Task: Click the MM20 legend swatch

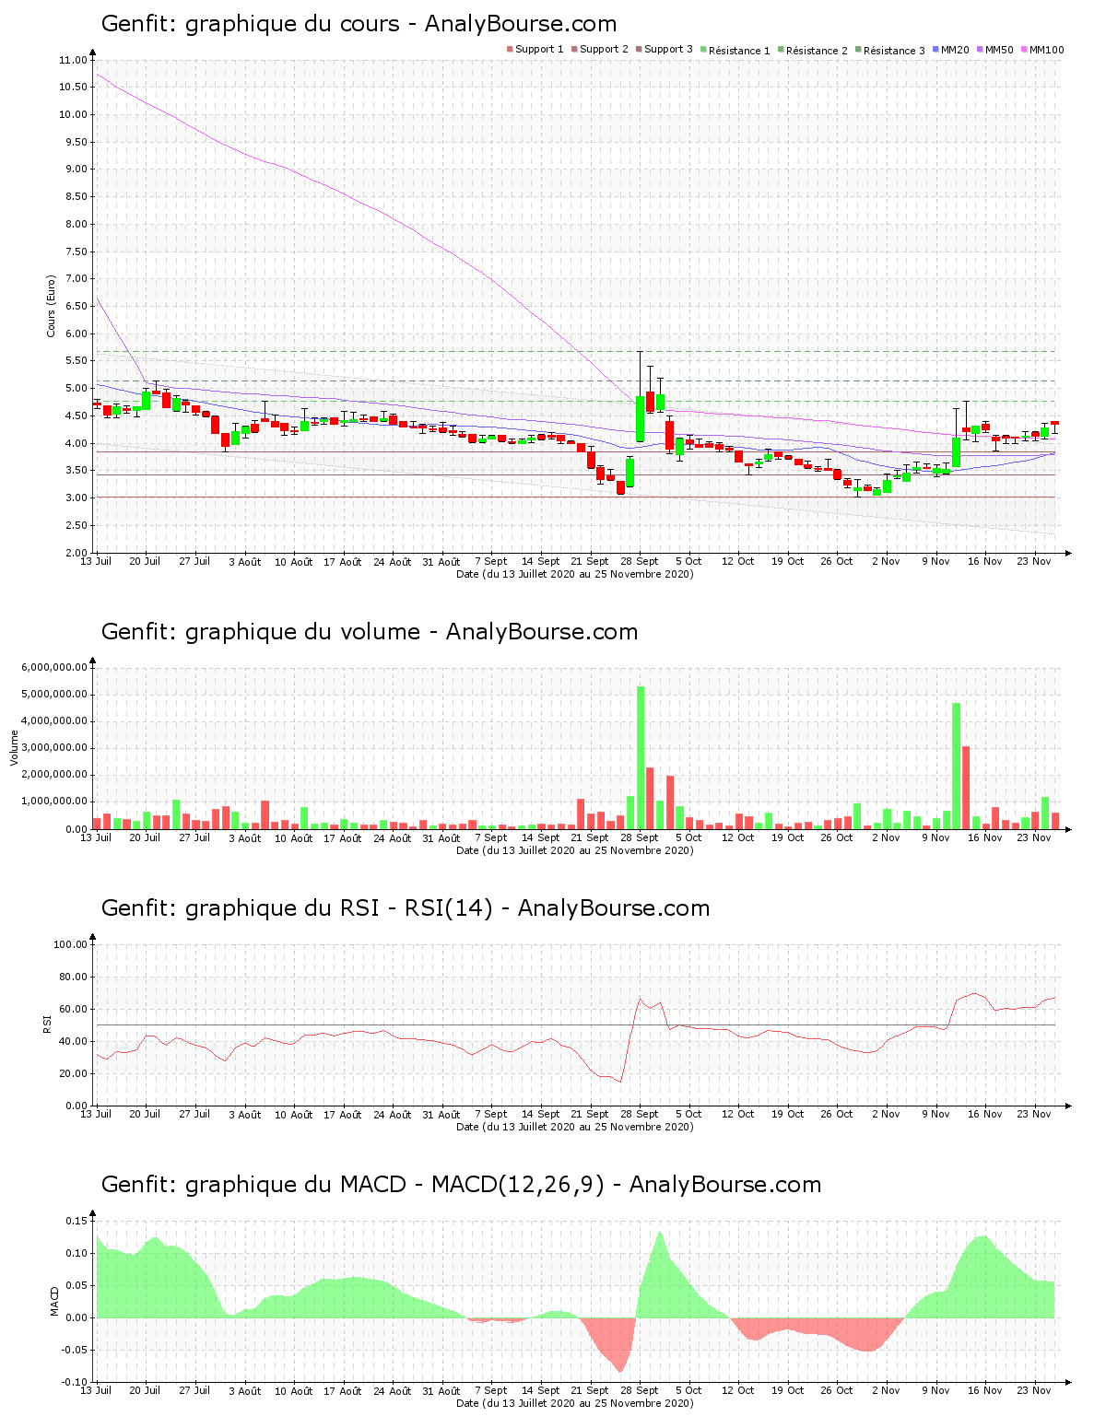Action: 935,50
